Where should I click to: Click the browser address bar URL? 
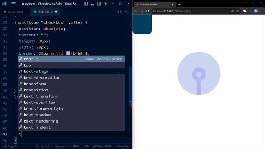click(174, 11)
